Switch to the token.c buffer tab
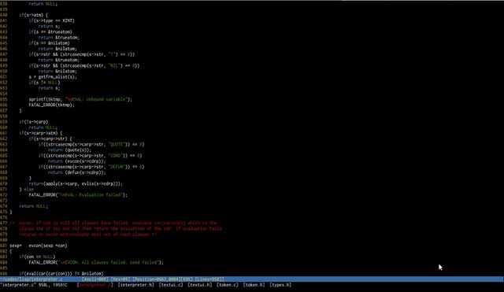This screenshot has height=292, width=504. tap(228, 285)
